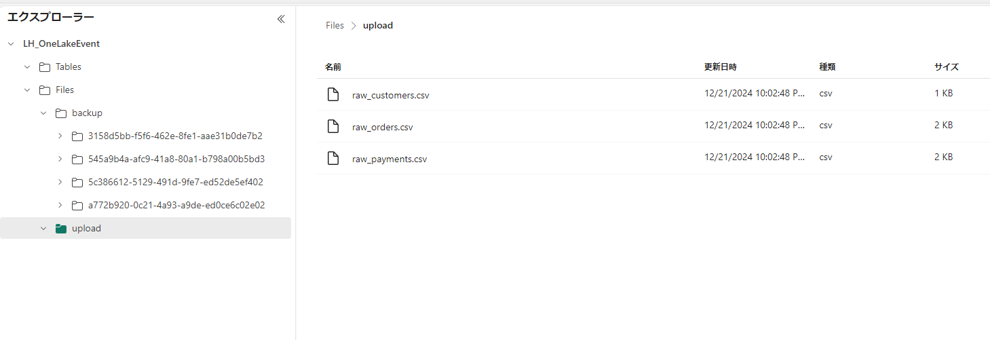This screenshot has width=990, height=340.
Task: Click file icon of raw_customers.csv
Action: coord(333,94)
